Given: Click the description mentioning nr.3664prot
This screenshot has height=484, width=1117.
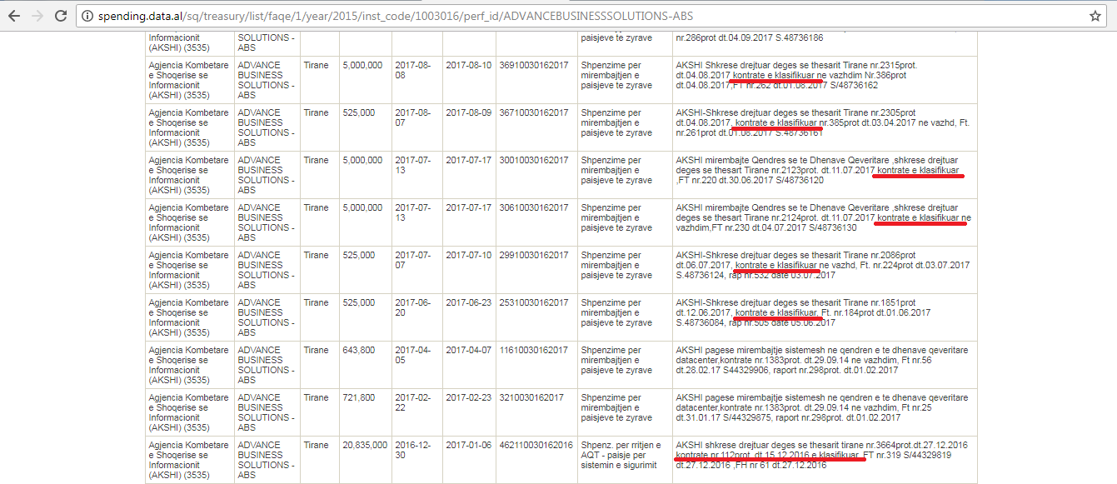Looking at the screenshot, I should [820, 455].
